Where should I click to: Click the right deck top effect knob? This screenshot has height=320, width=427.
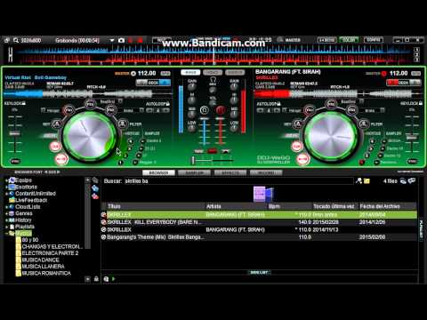pyautogui.click(x=331, y=104)
